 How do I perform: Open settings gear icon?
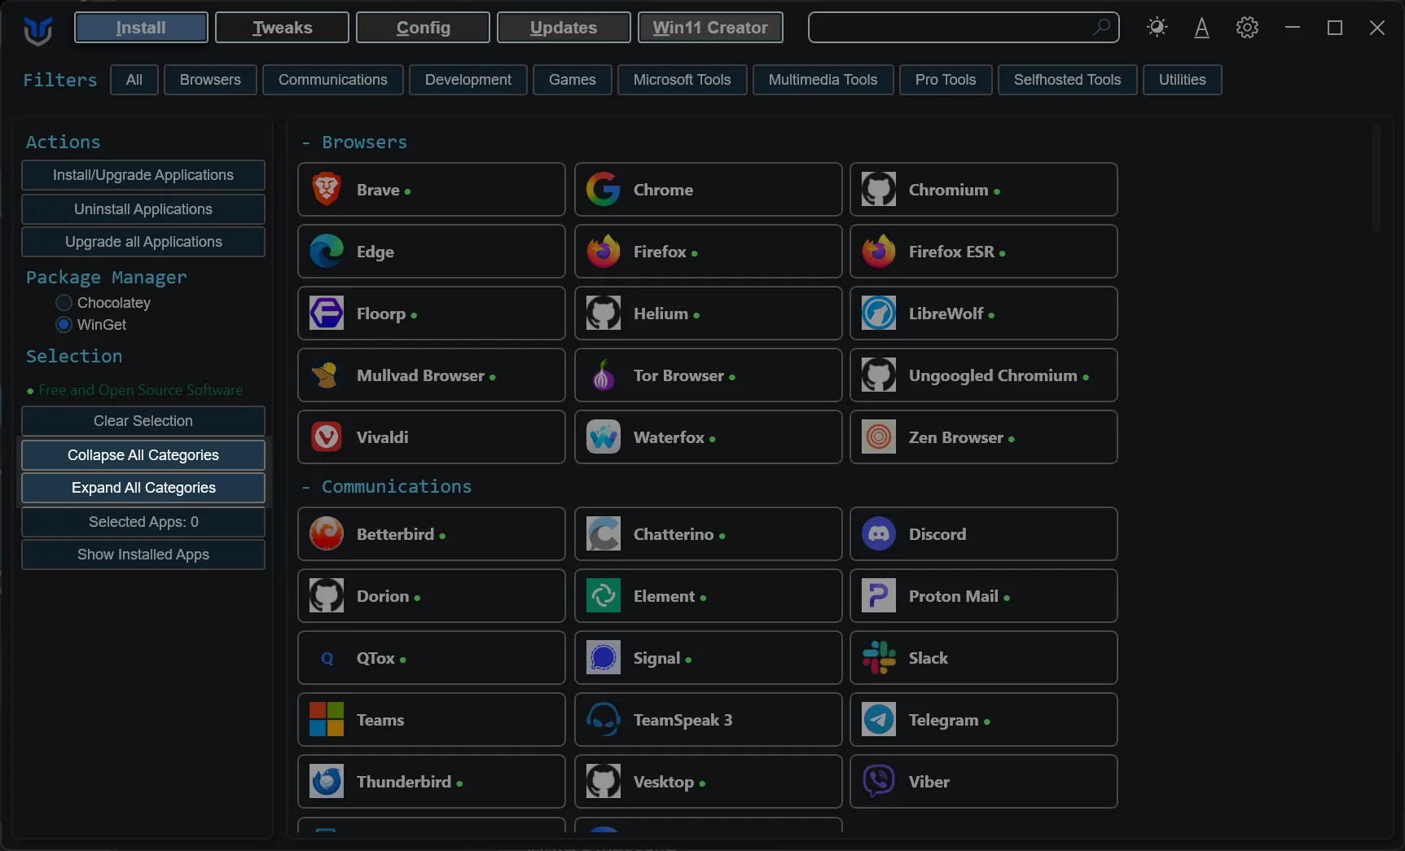(x=1247, y=27)
